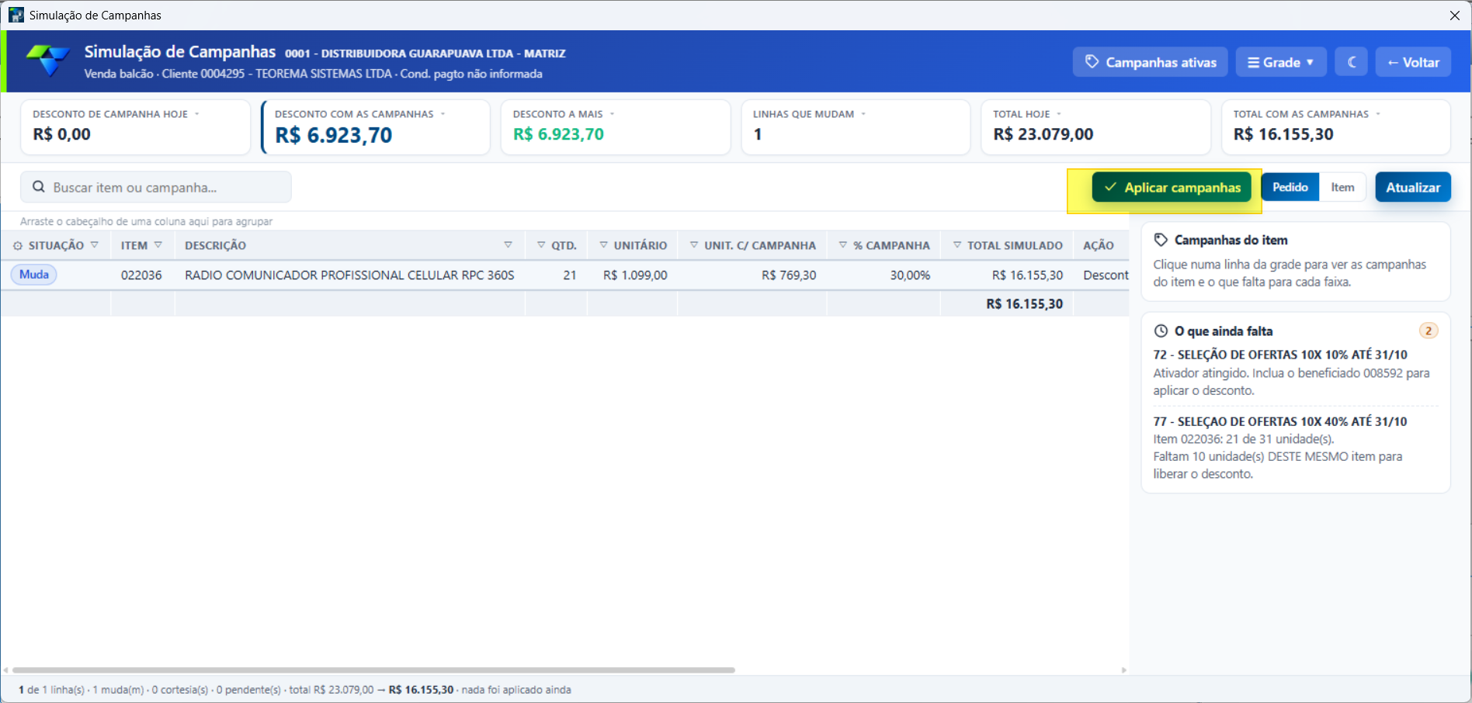Open filter for TOTAL SIMULADO column
The image size is (1472, 703).
[957, 244]
